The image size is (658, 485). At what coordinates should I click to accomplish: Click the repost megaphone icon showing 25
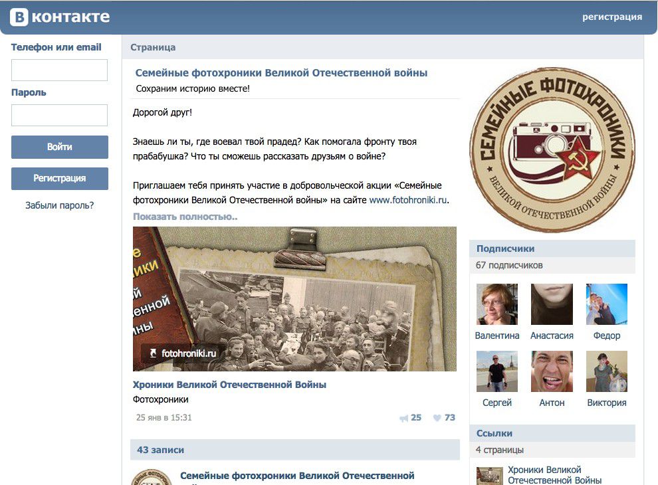coord(403,418)
